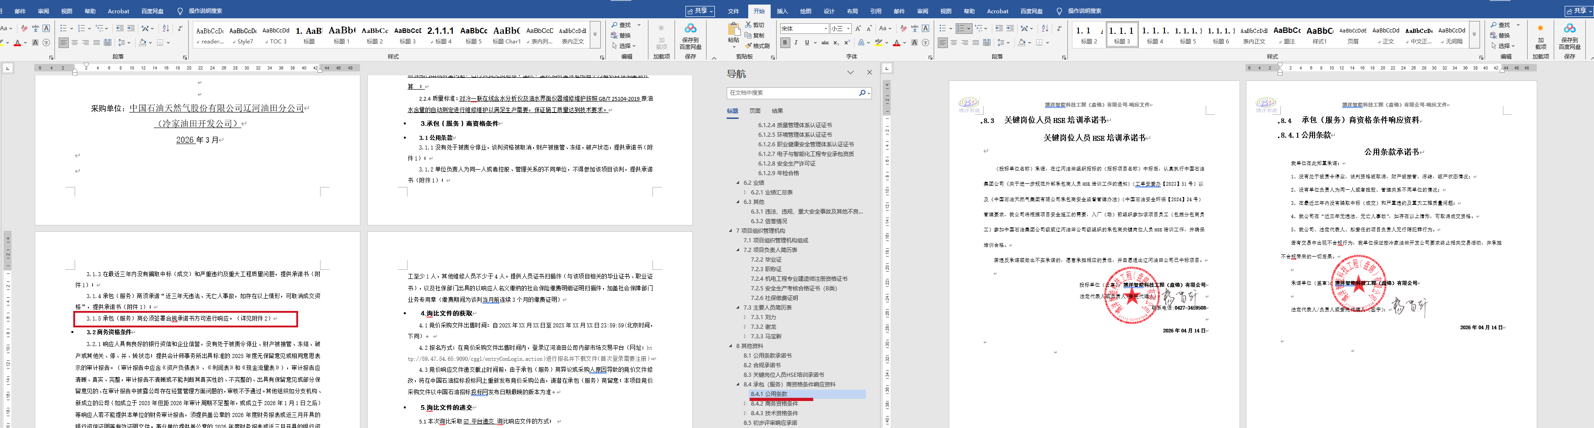Apply subscript in the right window
1594x428 pixels.
[836, 43]
